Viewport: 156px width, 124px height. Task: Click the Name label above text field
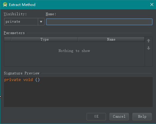(x=51, y=14)
